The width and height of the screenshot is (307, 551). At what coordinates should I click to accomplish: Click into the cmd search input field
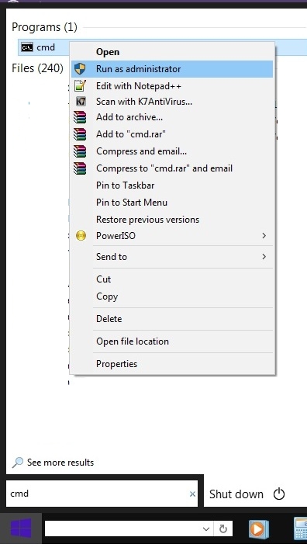pyautogui.click(x=96, y=494)
